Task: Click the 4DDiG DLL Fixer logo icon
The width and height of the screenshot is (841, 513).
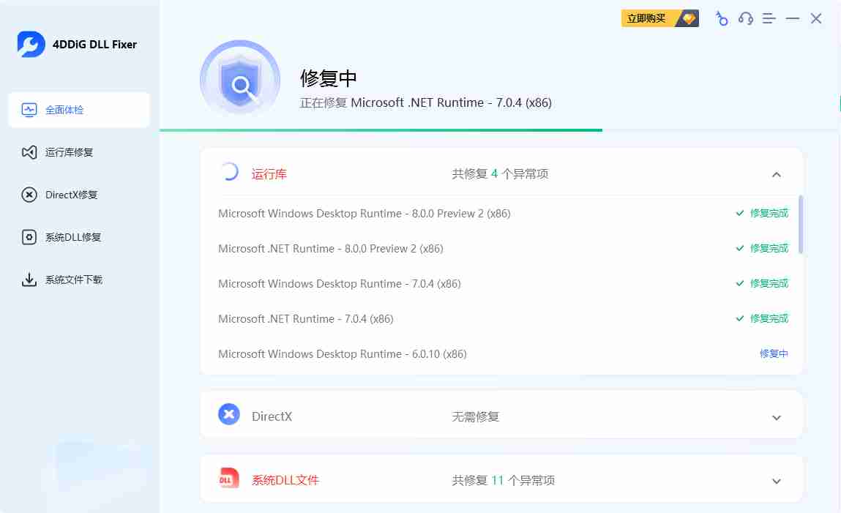Action: pyautogui.click(x=31, y=44)
